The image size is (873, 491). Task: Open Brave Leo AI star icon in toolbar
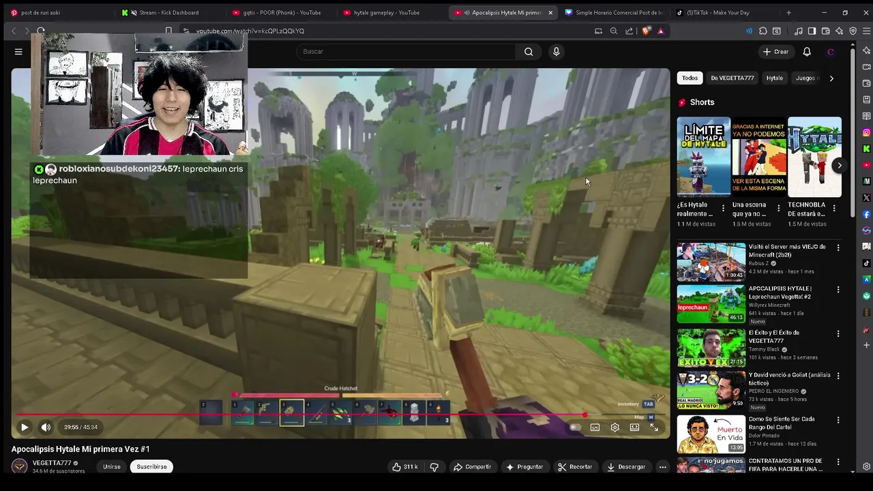[840, 31]
